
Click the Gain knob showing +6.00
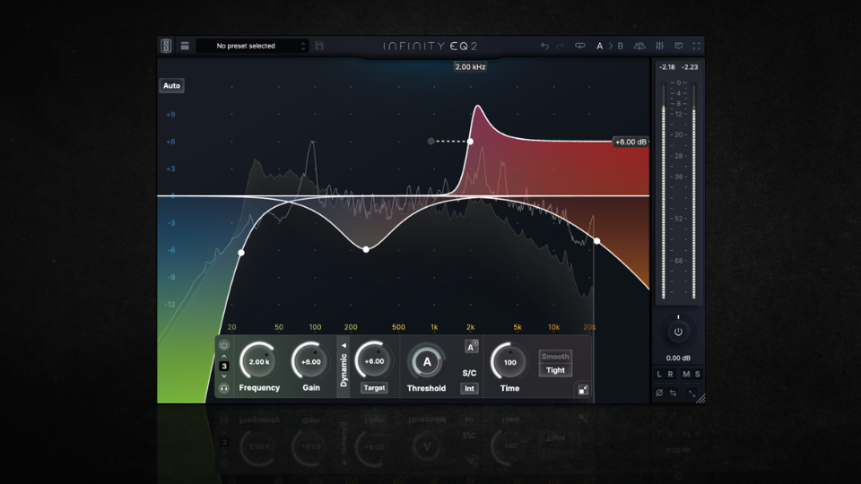click(x=311, y=361)
